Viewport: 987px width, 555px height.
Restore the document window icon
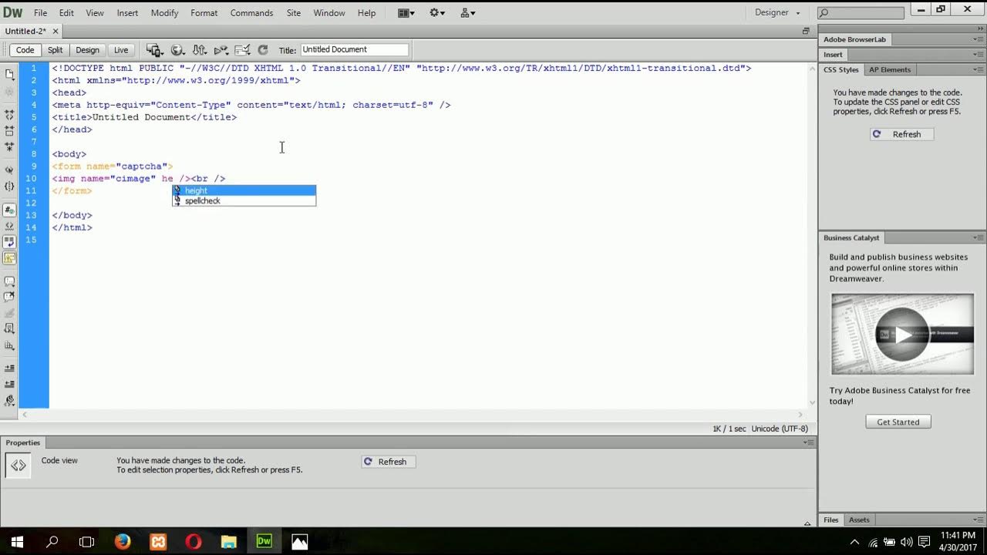tap(806, 31)
